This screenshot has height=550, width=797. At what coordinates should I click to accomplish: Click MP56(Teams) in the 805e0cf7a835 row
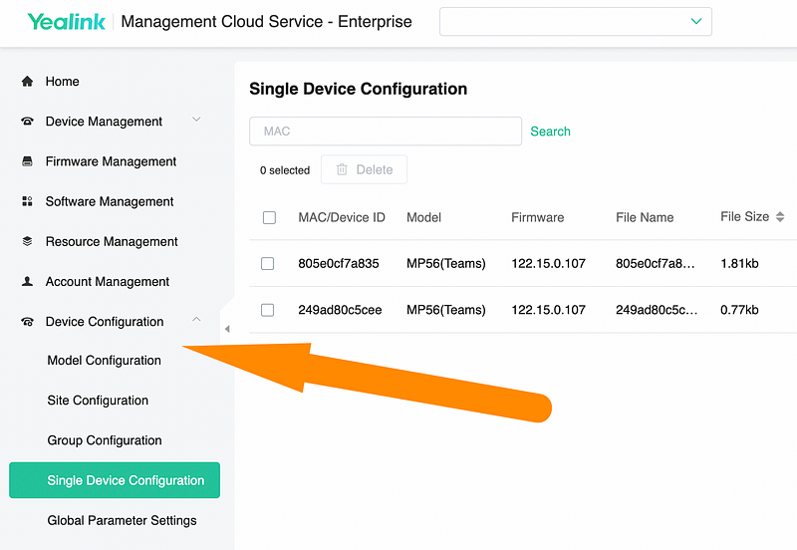[445, 263]
